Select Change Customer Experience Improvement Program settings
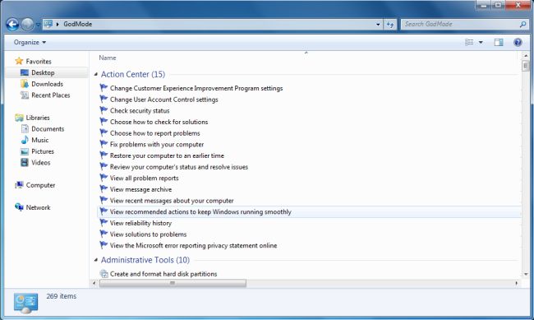The image size is (534, 320). click(x=196, y=88)
